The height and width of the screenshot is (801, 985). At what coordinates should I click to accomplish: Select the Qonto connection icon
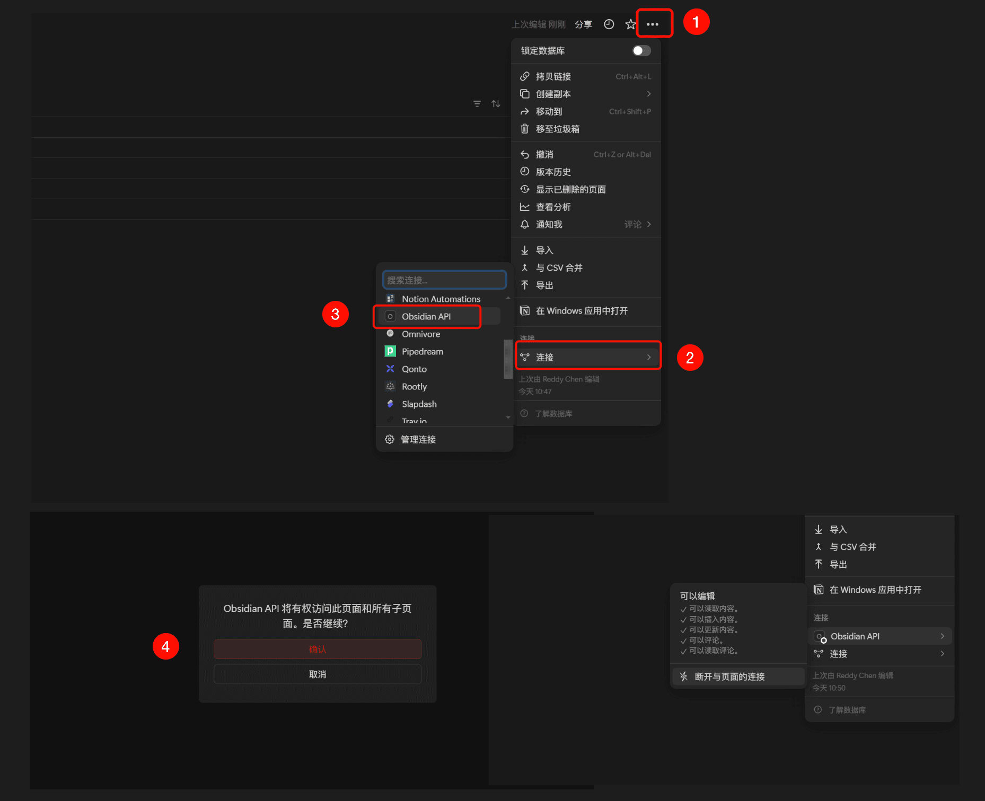click(x=390, y=369)
